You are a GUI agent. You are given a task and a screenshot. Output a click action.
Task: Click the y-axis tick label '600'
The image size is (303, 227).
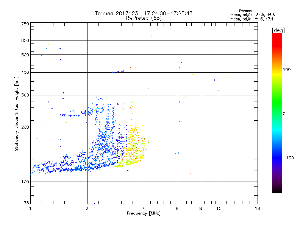point(25,40)
